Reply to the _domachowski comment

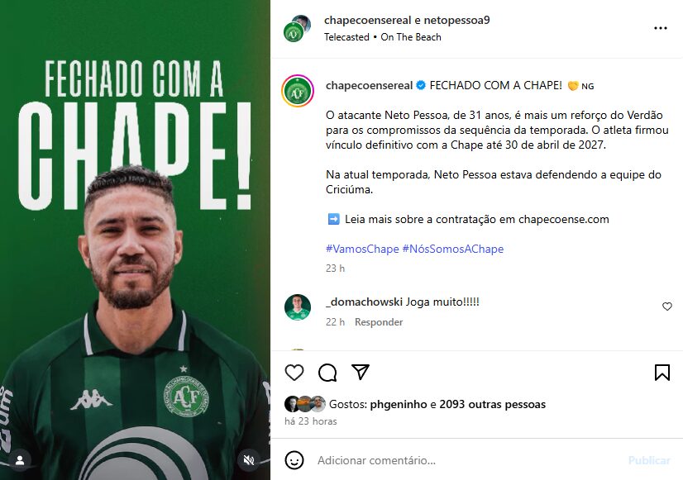point(379,322)
